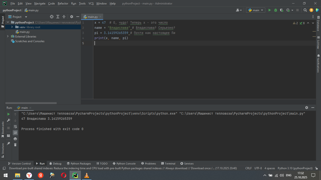Expand the venv library root folder
Screen dimensions: 321x180
[12, 27]
